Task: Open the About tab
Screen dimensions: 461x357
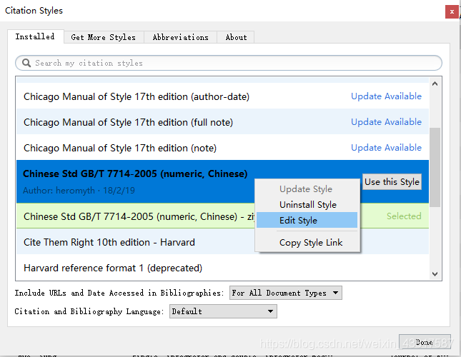Action: click(236, 37)
